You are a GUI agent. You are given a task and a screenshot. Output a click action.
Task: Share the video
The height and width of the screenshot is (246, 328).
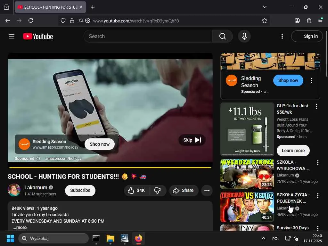[184, 190]
